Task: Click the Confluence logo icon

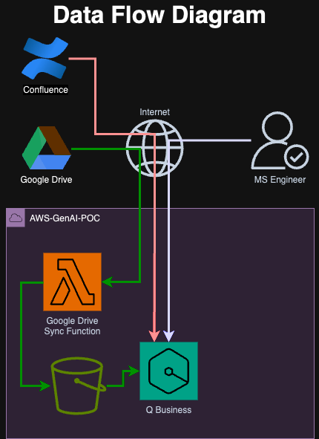Action: 45,58
